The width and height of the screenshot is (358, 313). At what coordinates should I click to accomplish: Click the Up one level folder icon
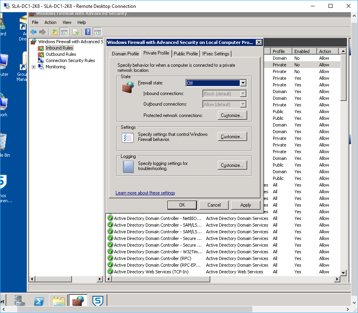coord(55,32)
